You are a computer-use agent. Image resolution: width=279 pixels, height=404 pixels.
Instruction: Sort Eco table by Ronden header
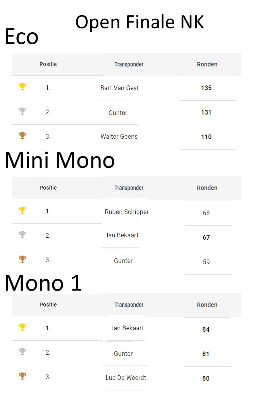pyautogui.click(x=207, y=64)
